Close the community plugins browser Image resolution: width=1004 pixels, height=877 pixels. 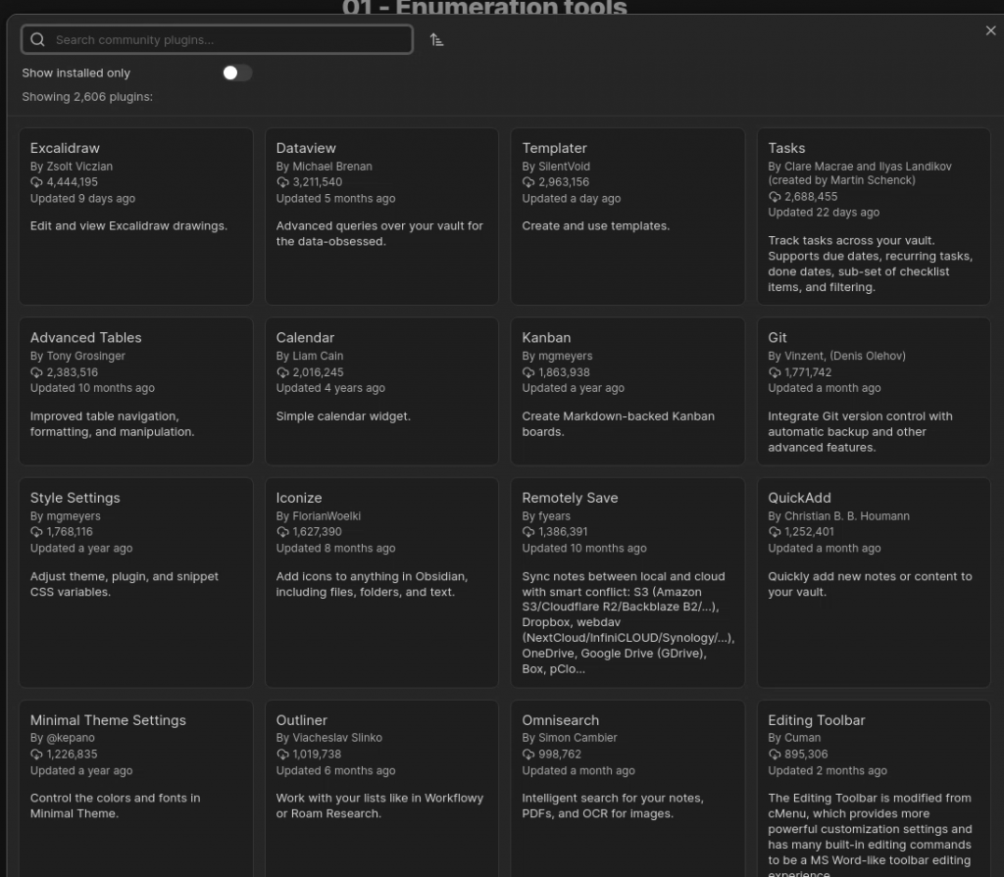(990, 30)
